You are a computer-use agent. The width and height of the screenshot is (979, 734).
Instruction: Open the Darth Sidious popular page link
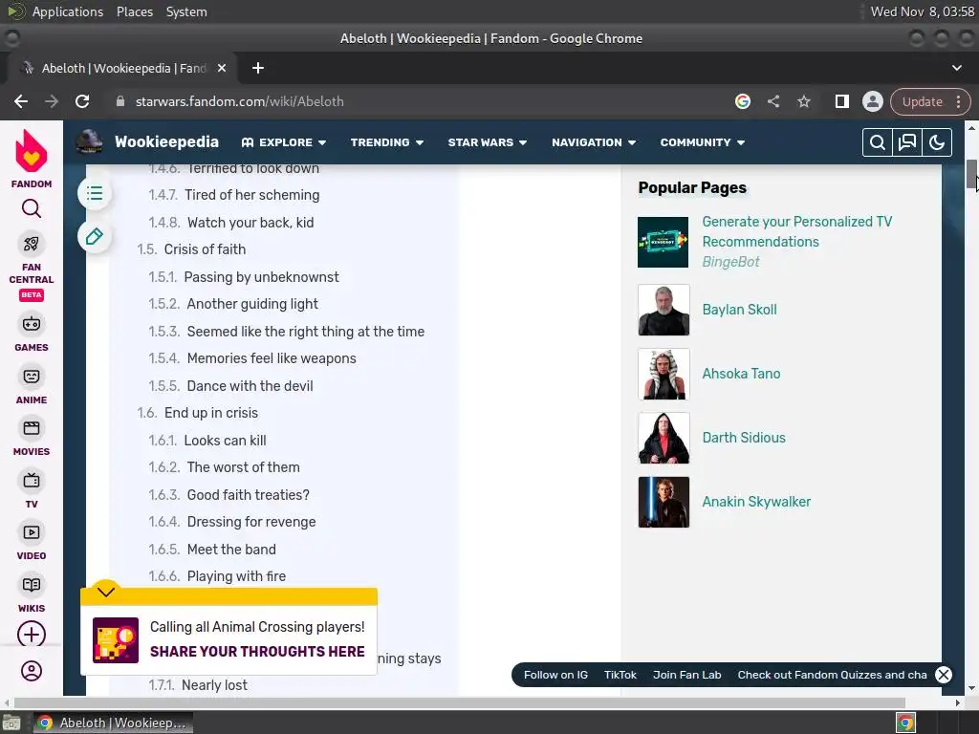click(744, 438)
